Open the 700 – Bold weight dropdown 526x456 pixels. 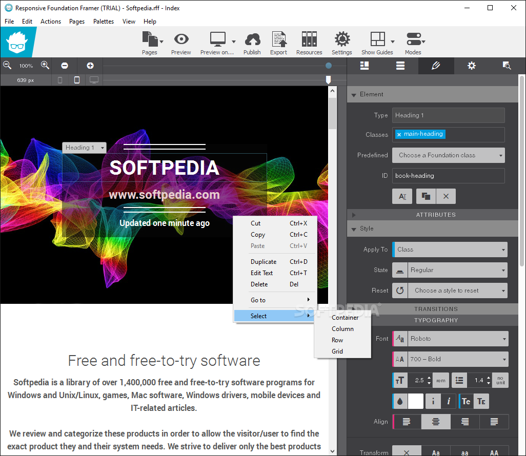[458, 359]
